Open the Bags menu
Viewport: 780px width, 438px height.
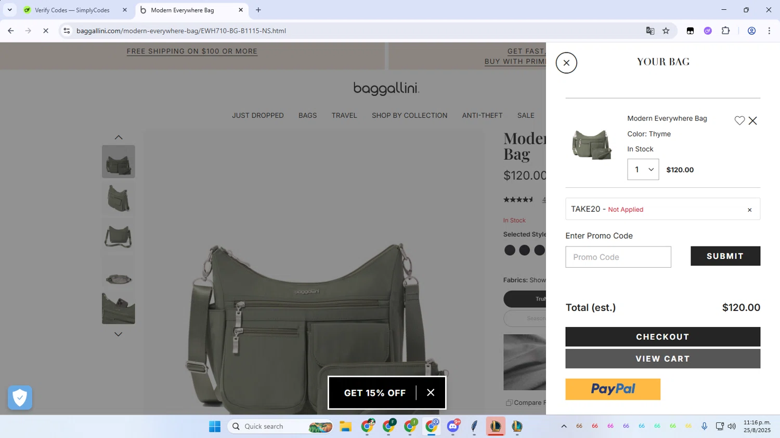307,115
